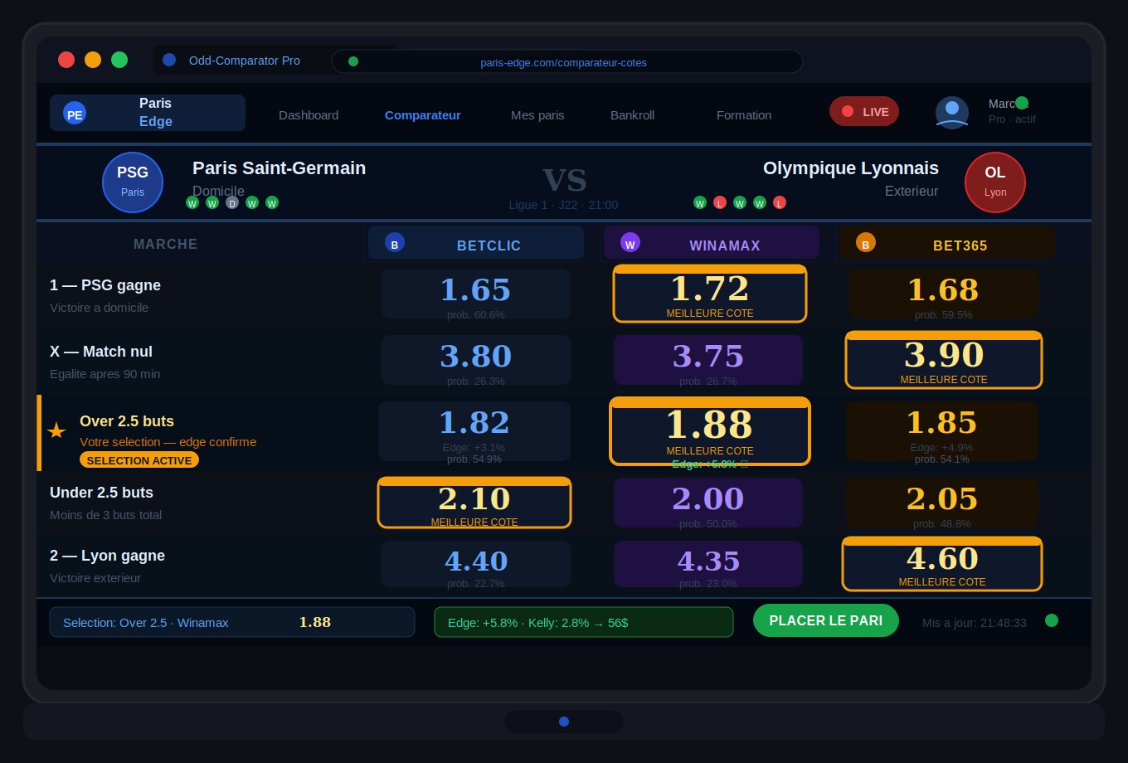Image resolution: width=1128 pixels, height=763 pixels.
Task: Select Winamax Lyon gagne odd 4.35
Action: 708,564
